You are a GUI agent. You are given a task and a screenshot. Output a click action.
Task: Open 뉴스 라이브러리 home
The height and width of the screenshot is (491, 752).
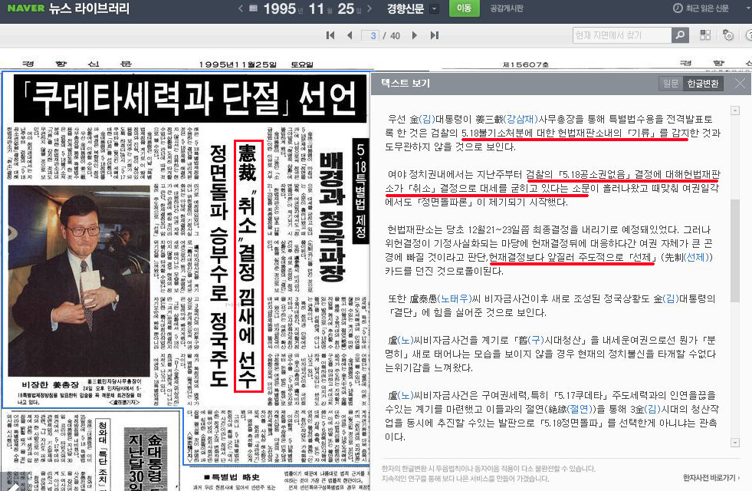[89, 8]
